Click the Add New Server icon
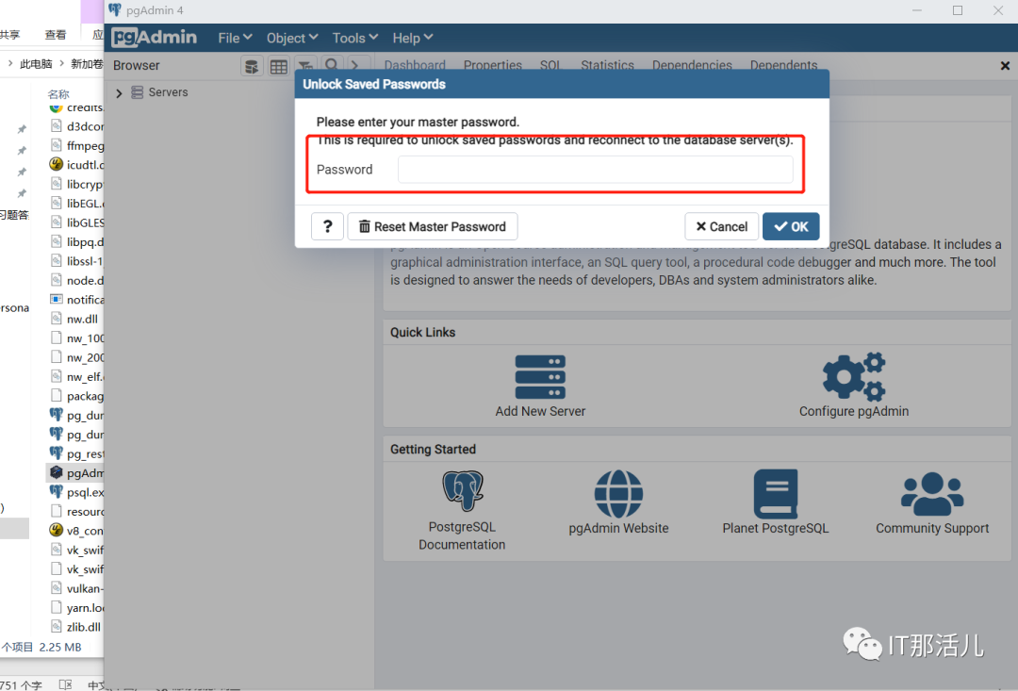1018x691 pixels. pyautogui.click(x=540, y=377)
